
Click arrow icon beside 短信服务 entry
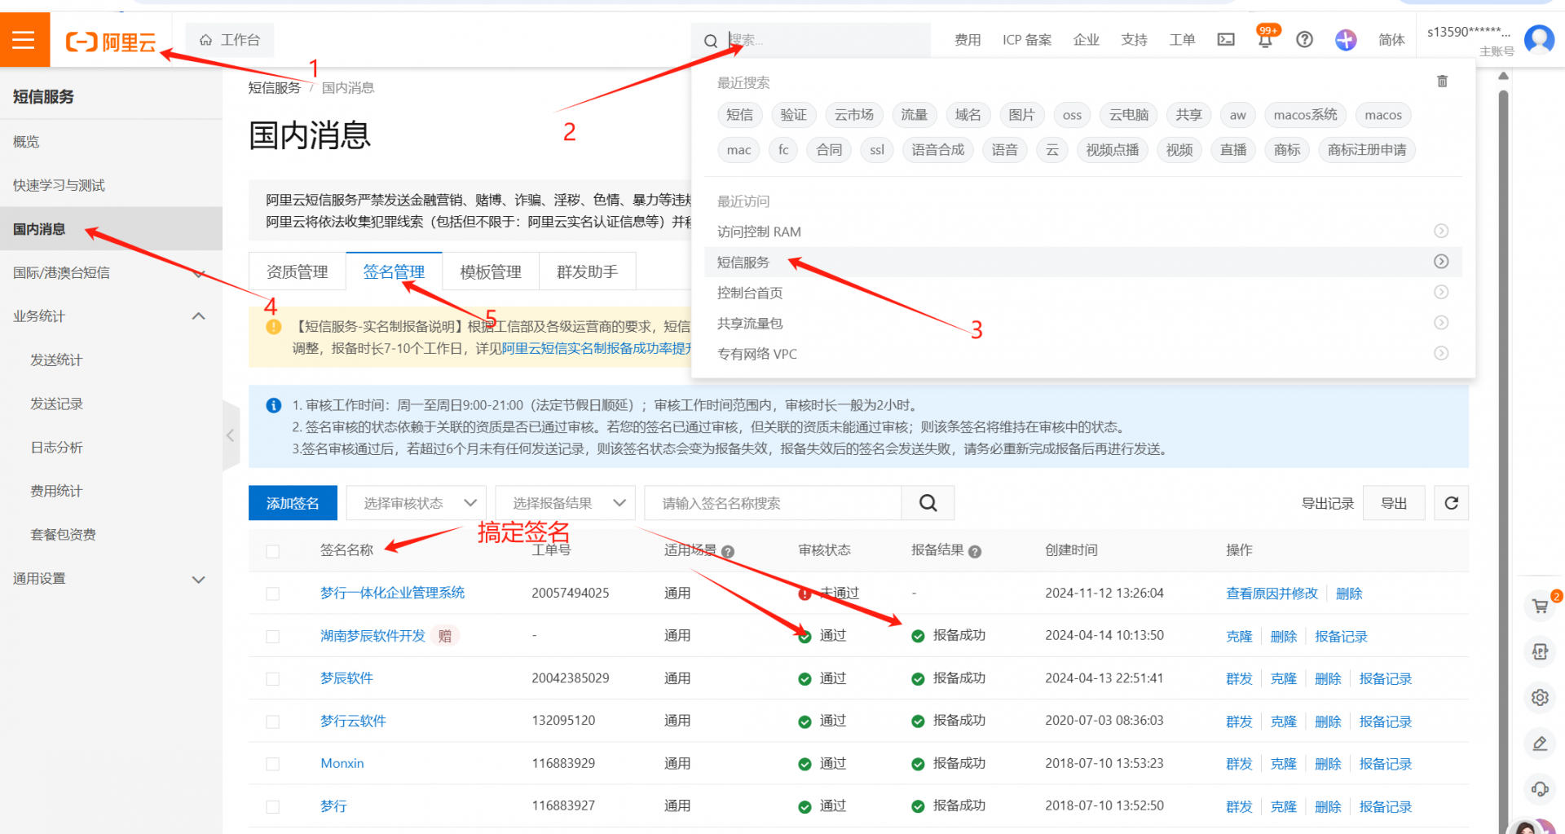pyautogui.click(x=1441, y=261)
